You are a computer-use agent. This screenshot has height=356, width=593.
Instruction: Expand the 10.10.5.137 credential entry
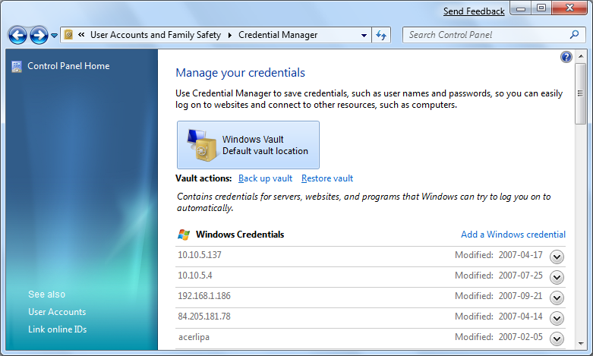point(557,257)
